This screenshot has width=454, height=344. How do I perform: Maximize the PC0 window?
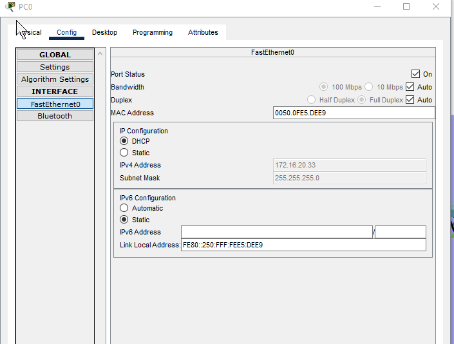point(406,6)
